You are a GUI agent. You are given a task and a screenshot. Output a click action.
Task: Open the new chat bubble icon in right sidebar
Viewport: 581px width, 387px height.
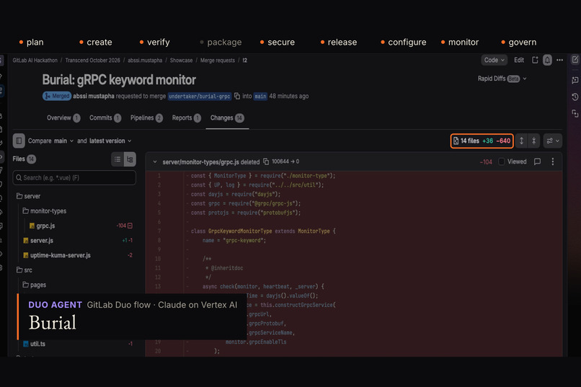[x=575, y=79]
